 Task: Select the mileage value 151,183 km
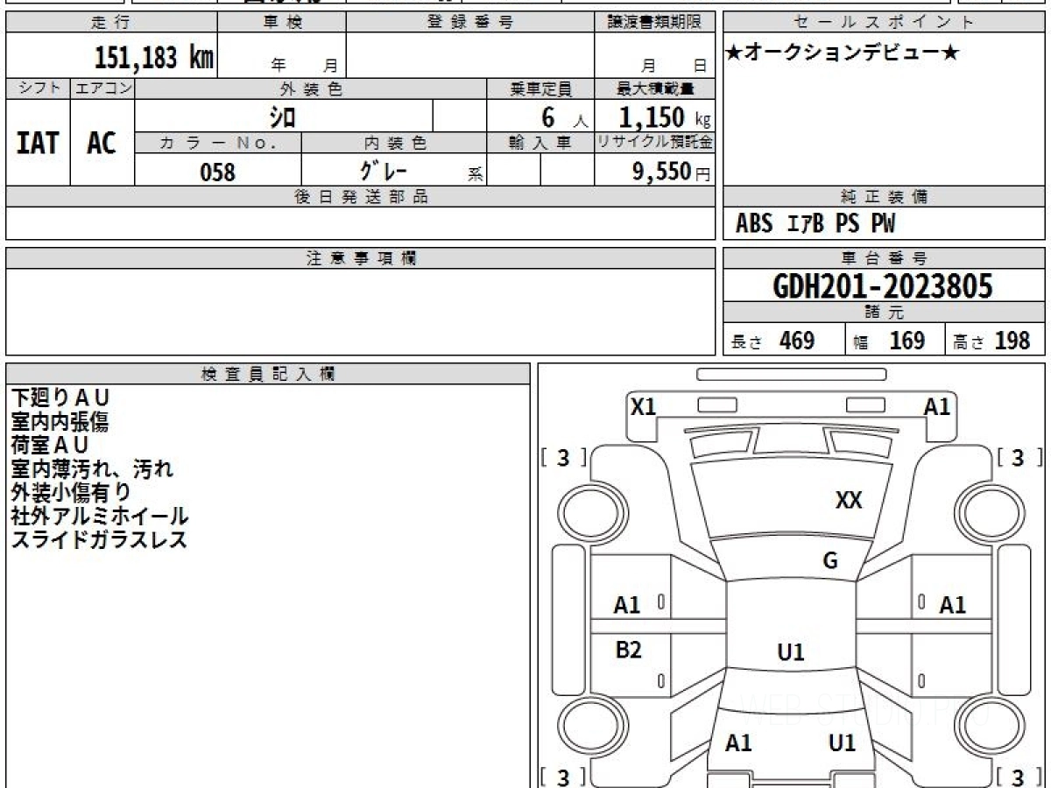(x=153, y=57)
